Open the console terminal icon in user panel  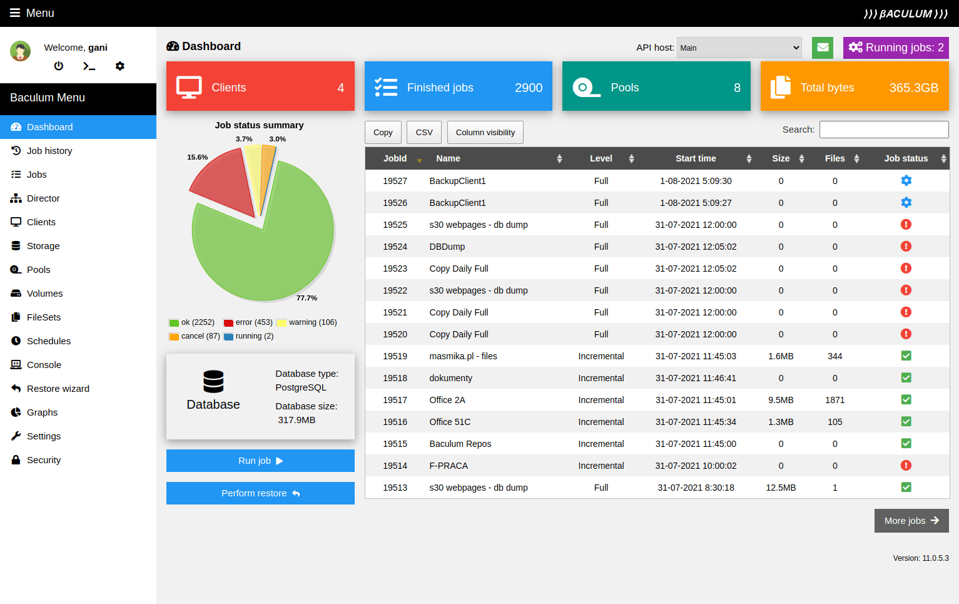pos(89,66)
